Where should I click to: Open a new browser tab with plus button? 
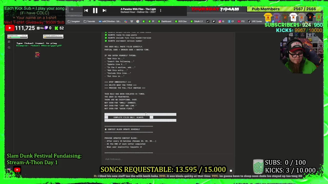72,9
